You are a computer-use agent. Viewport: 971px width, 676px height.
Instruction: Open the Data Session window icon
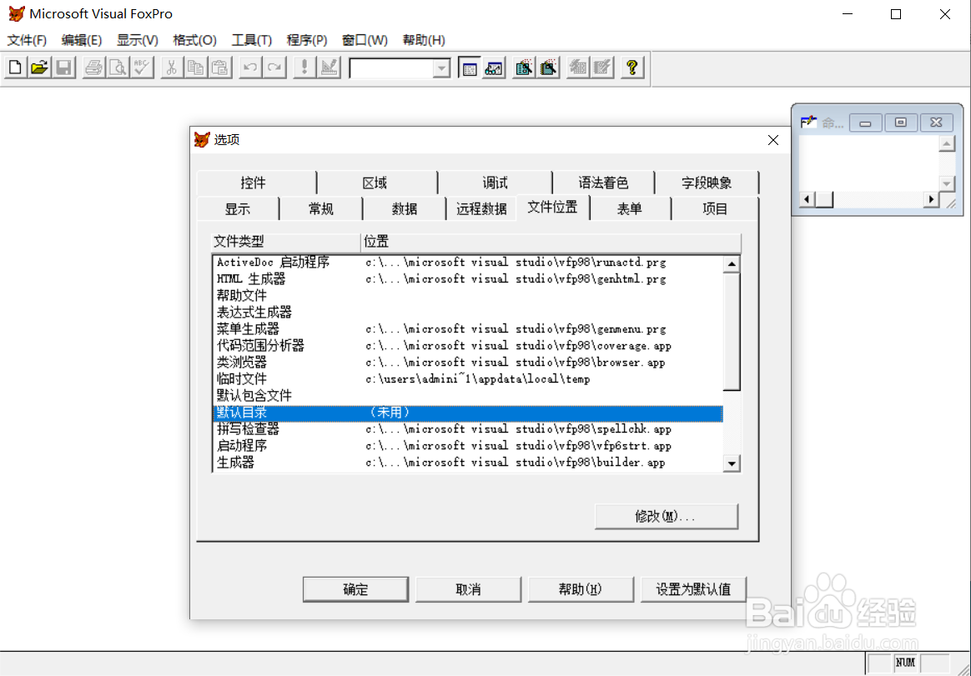[x=494, y=68]
